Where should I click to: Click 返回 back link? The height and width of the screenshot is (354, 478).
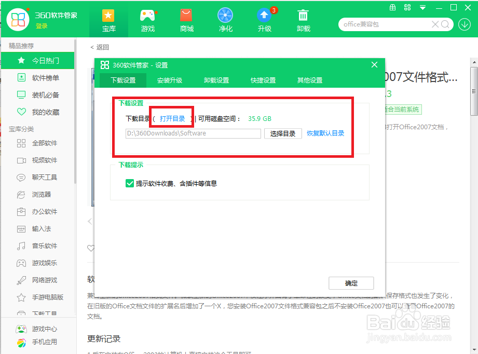click(x=99, y=47)
